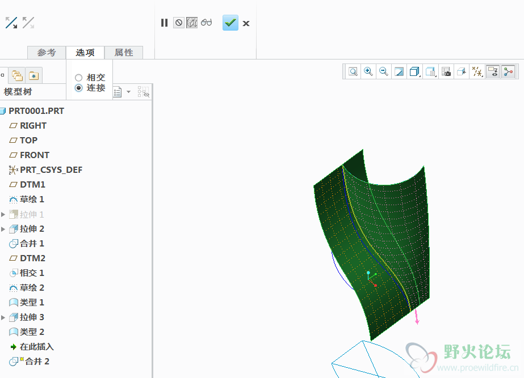This screenshot has height=378, width=524.
Task: Select the 类型 1 surface feature
Action: point(32,302)
